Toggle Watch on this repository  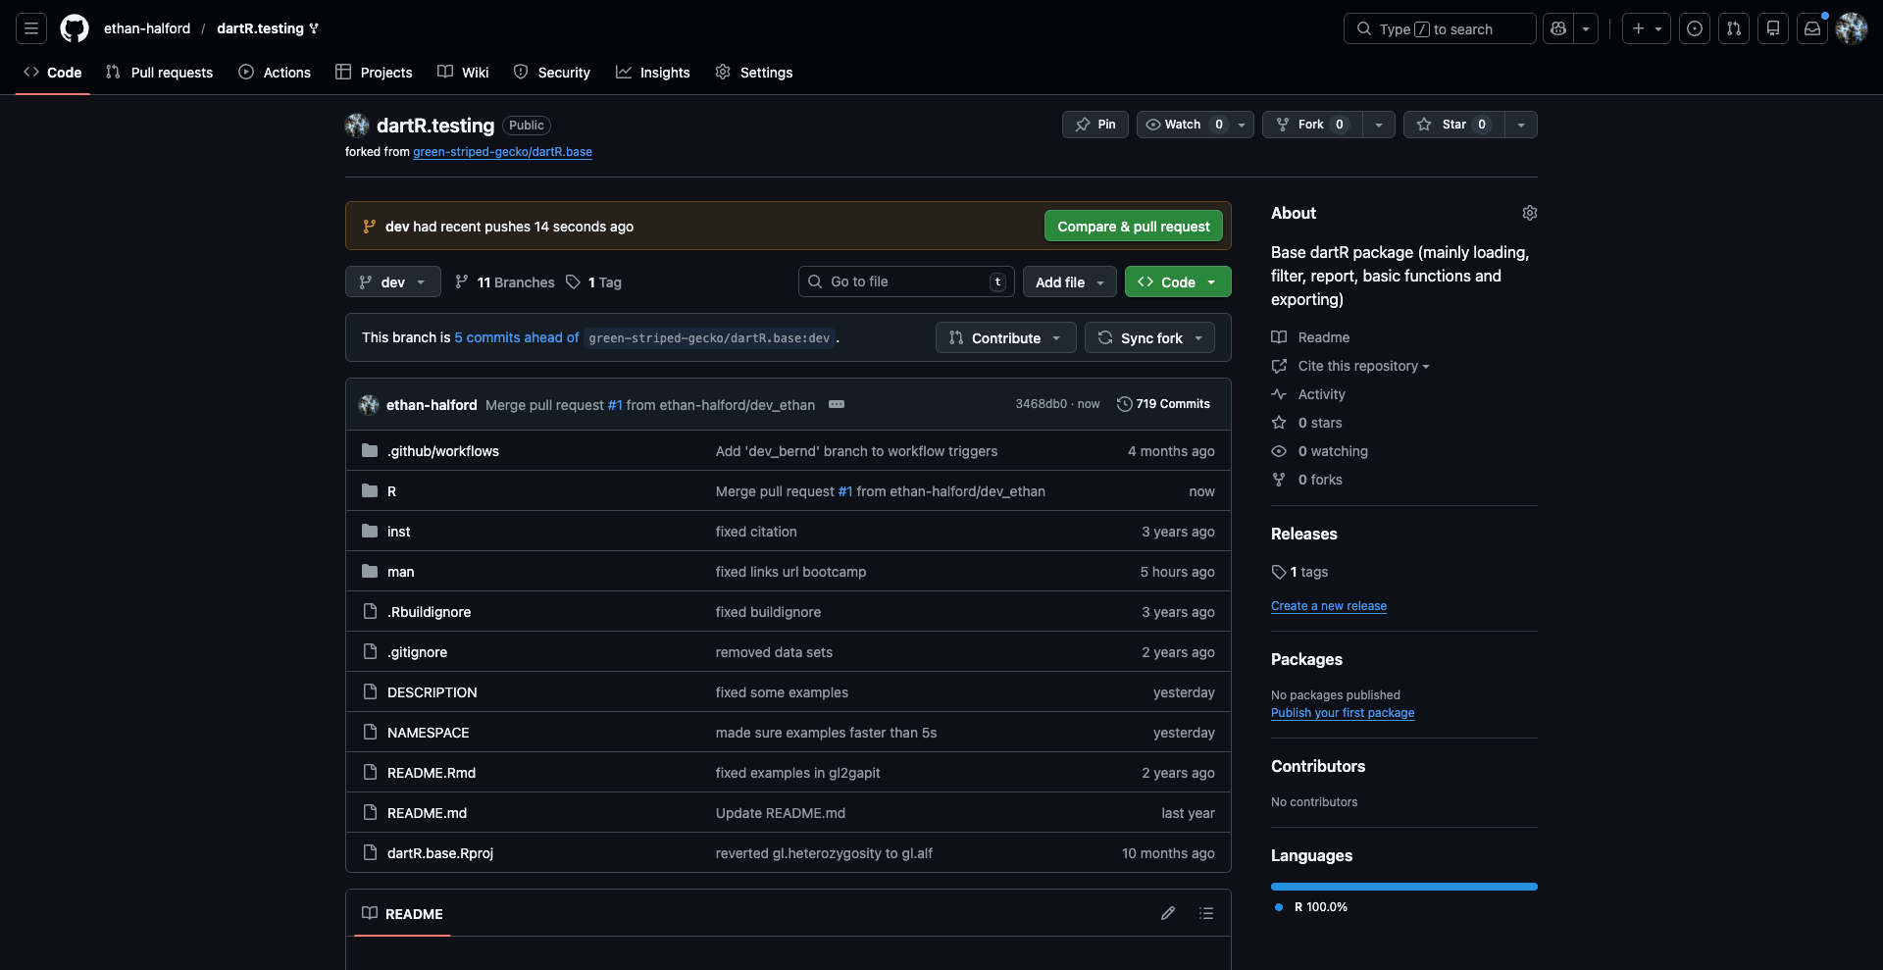[x=1183, y=125]
